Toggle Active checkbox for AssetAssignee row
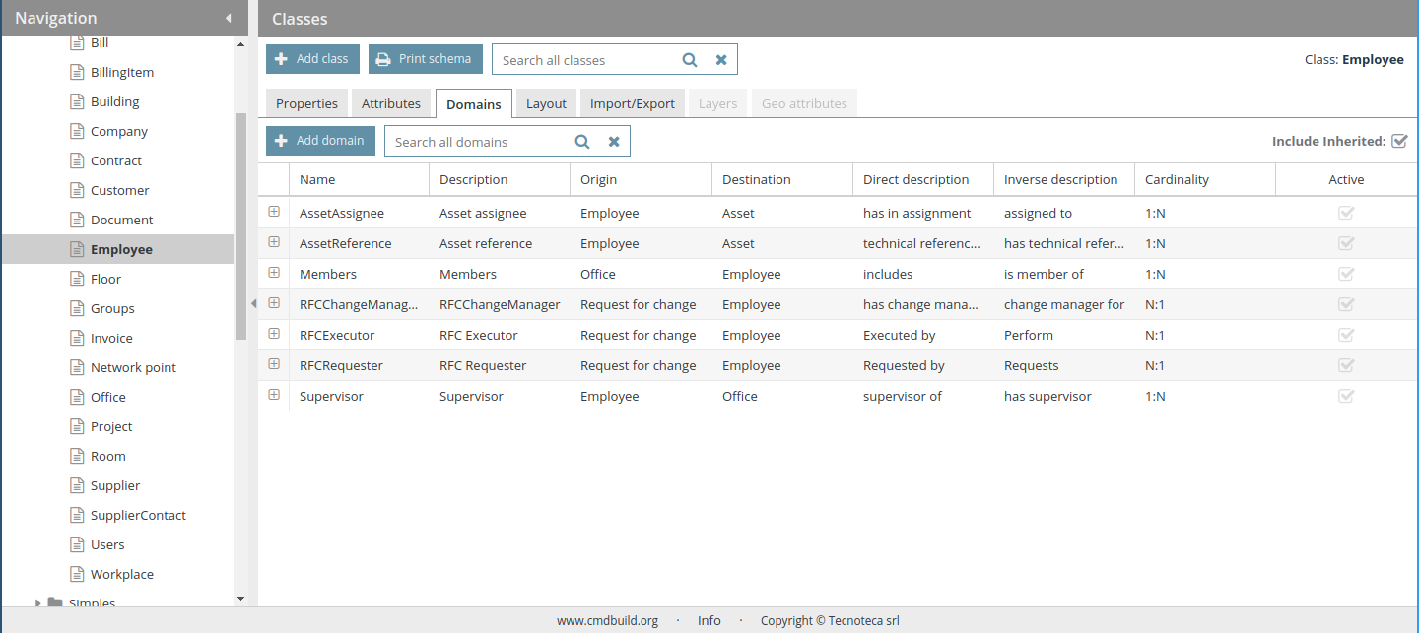 (x=1346, y=213)
